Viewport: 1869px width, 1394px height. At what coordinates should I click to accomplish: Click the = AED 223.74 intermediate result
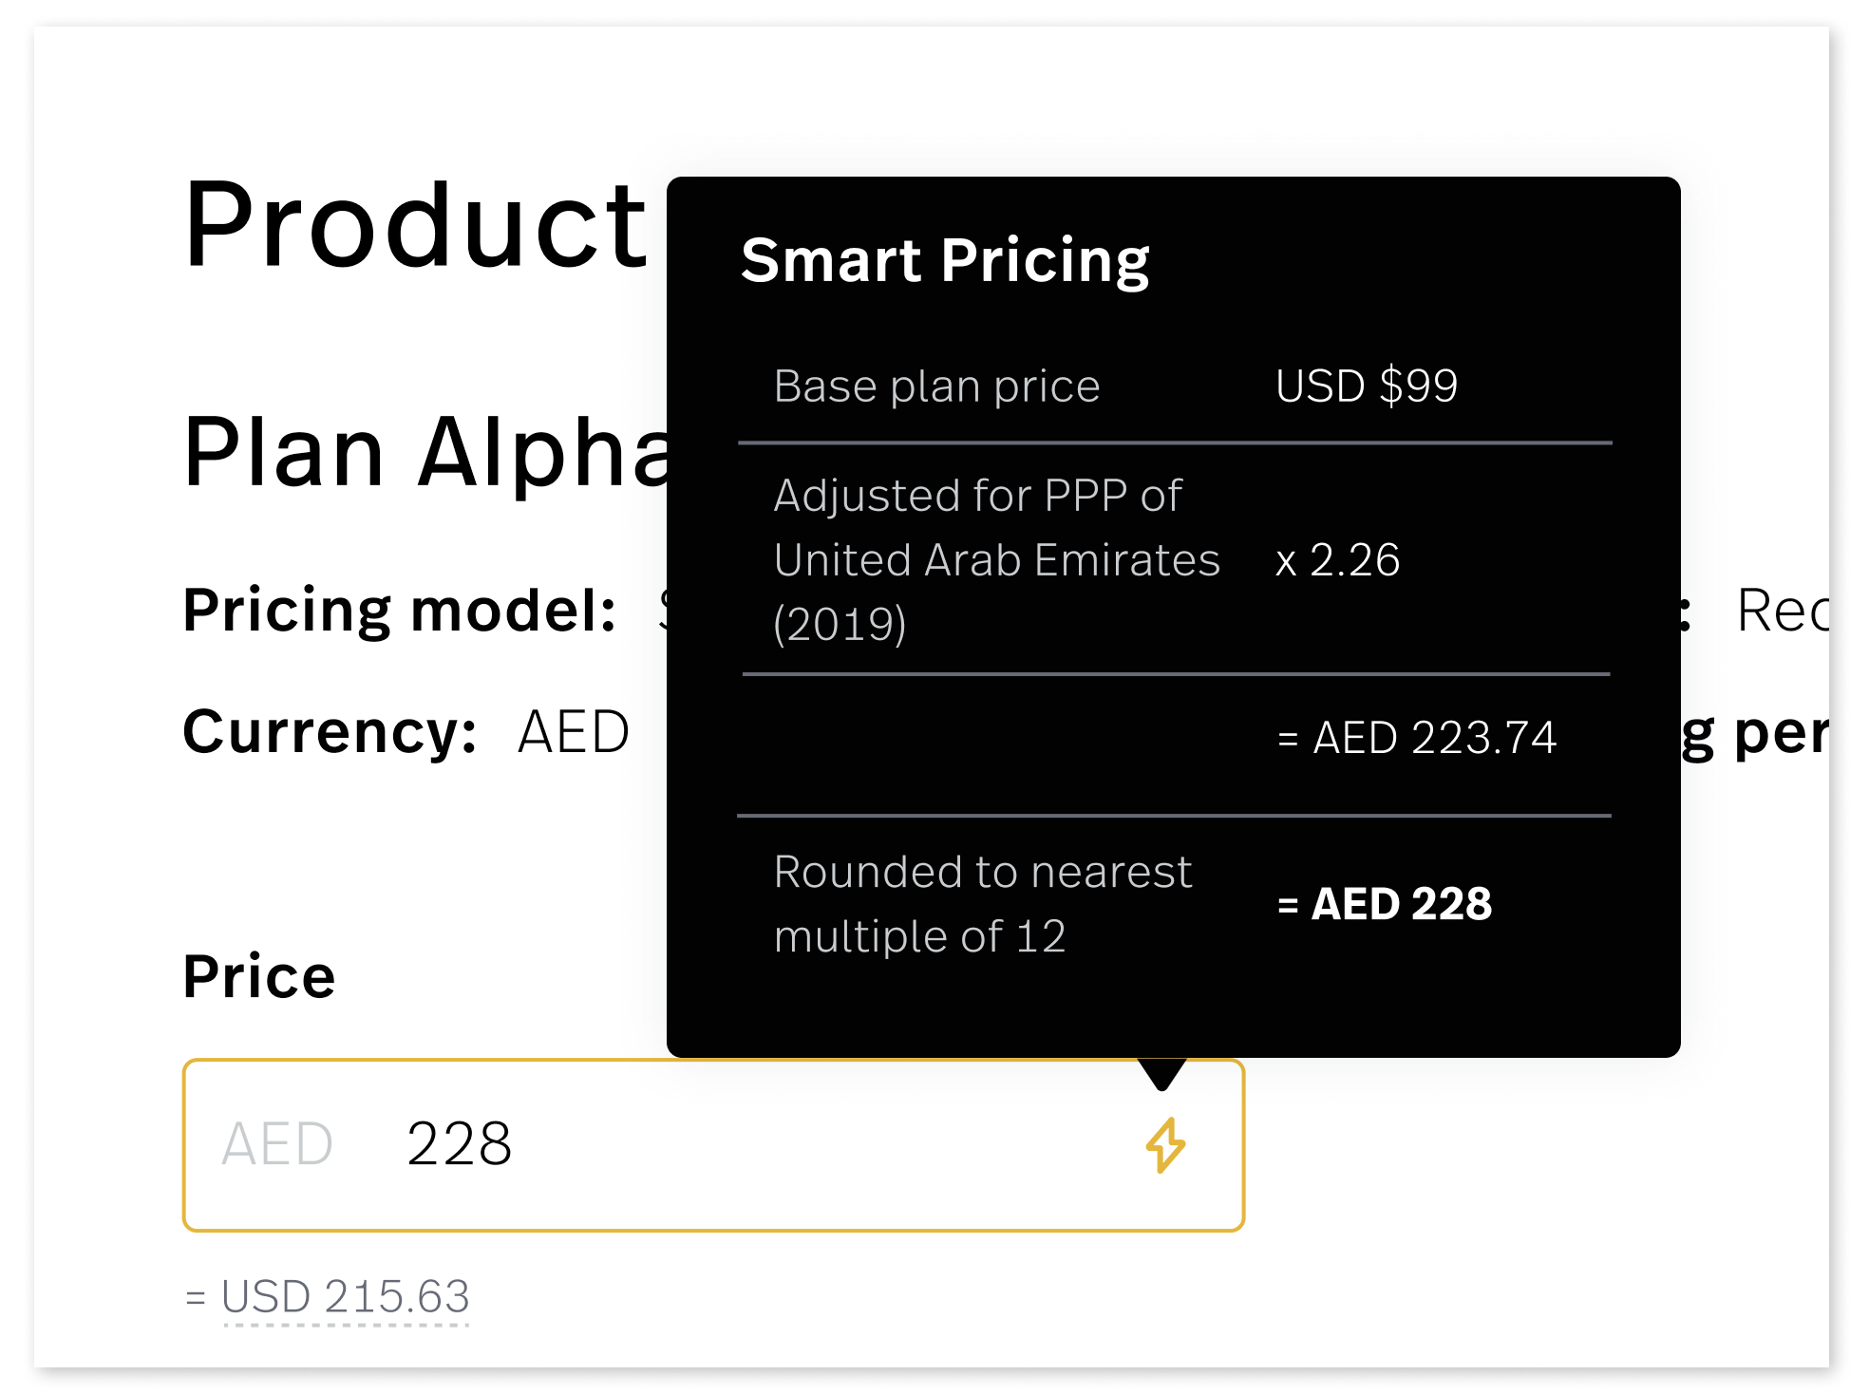pyautogui.click(x=1416, y=738)
